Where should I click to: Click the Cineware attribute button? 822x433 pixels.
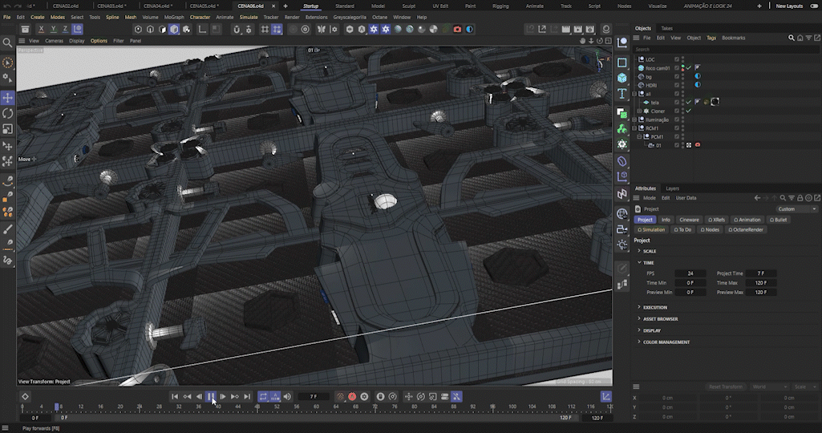[x=689, y=220]
